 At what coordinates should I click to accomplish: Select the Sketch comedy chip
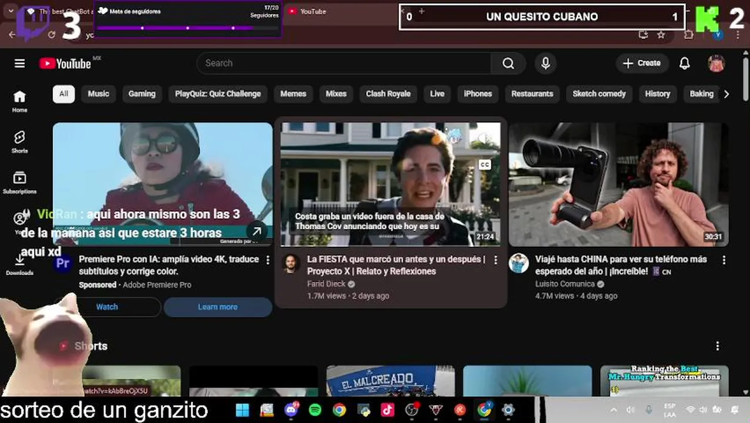[599, 94]
